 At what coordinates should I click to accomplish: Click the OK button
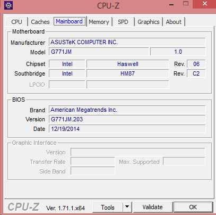click(x=193, y=207)
